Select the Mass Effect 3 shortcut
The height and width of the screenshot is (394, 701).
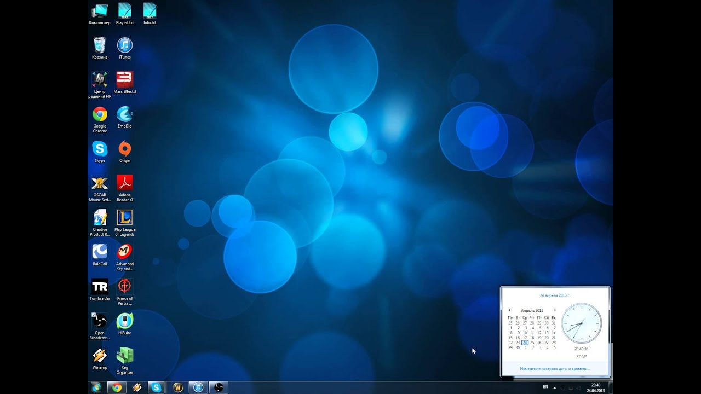[x=125, y=83]
